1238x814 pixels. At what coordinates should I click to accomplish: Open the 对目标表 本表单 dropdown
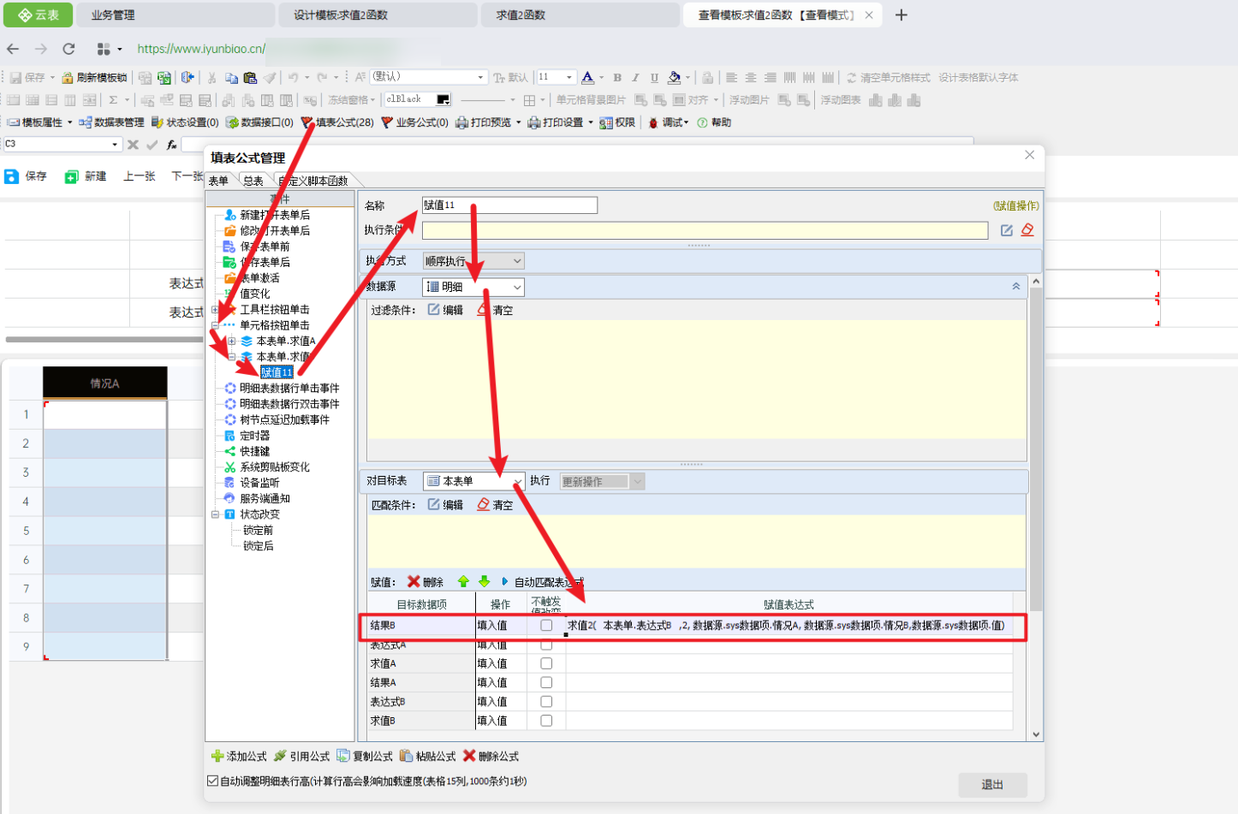pyautogui.click(x=473, y=481)
